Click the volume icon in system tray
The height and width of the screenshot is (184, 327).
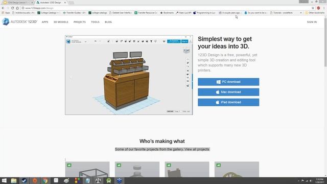(311, 181)
